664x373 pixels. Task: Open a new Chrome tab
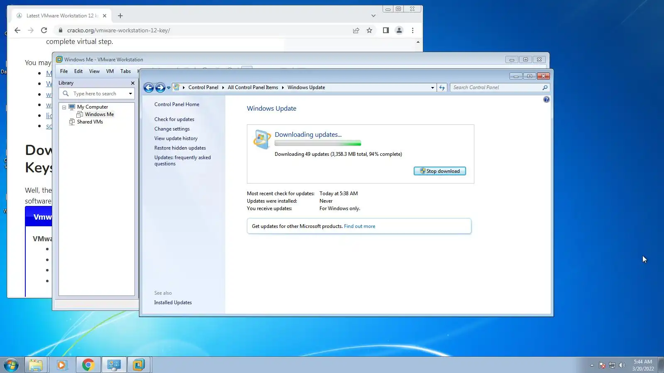coord(120,16)
